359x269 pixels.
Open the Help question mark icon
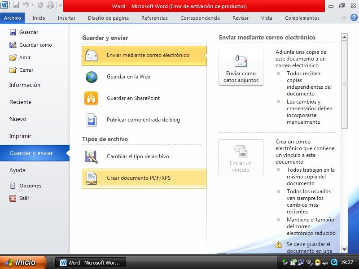(x=354, y=18)
